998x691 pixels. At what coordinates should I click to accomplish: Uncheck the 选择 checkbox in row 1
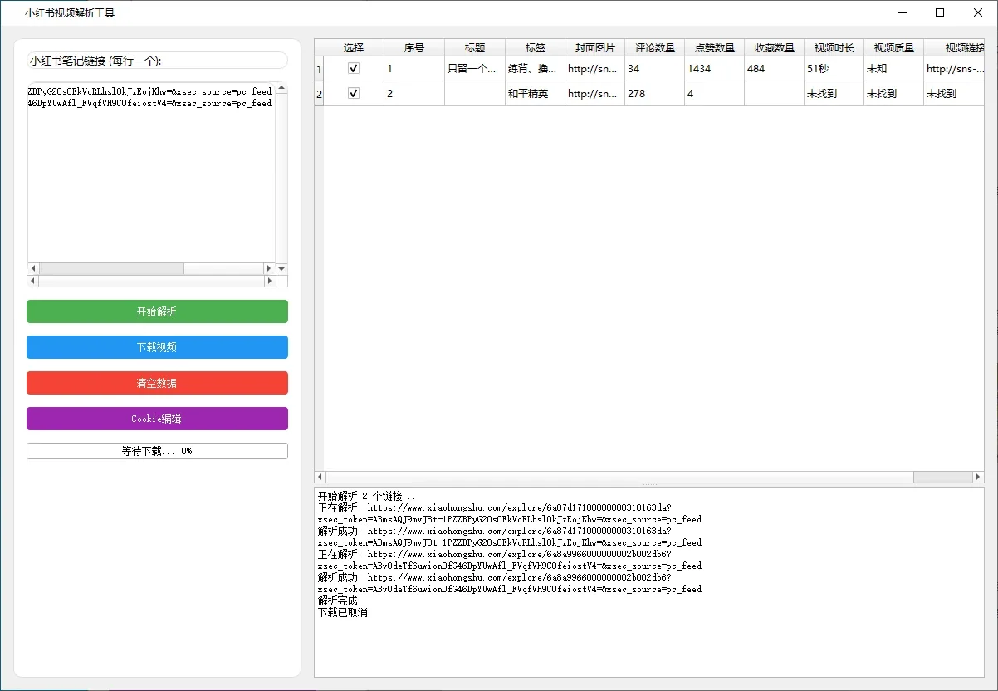[x=354, y=69]
